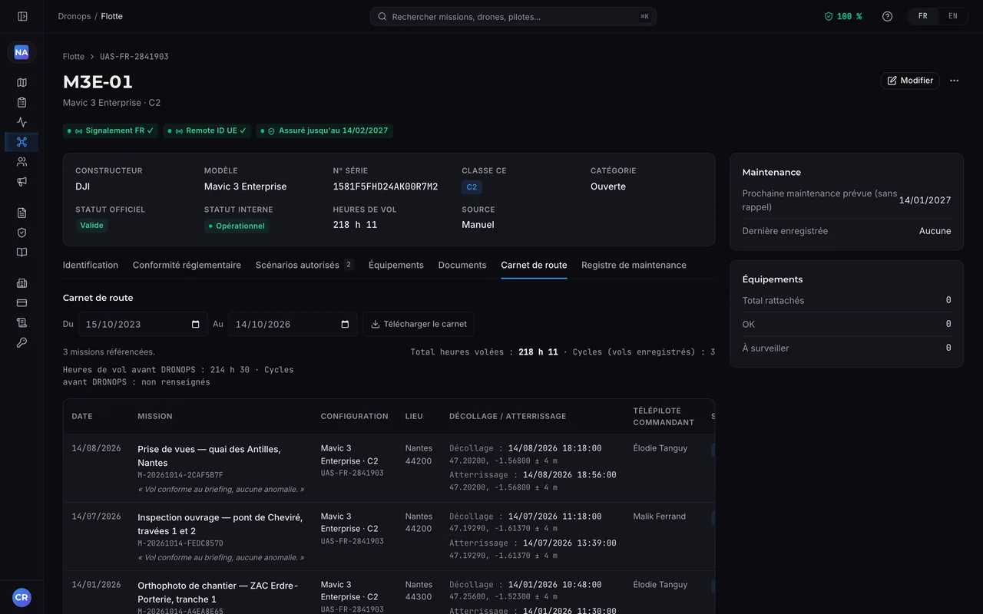This screenshot has width=983, height=614.
Task: Select the drone fleet icon in the sidebar
Action: click(x=22, y=142)
